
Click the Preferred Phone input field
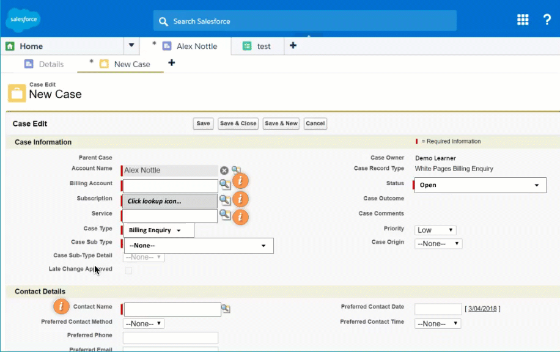(x=171, y=337)
